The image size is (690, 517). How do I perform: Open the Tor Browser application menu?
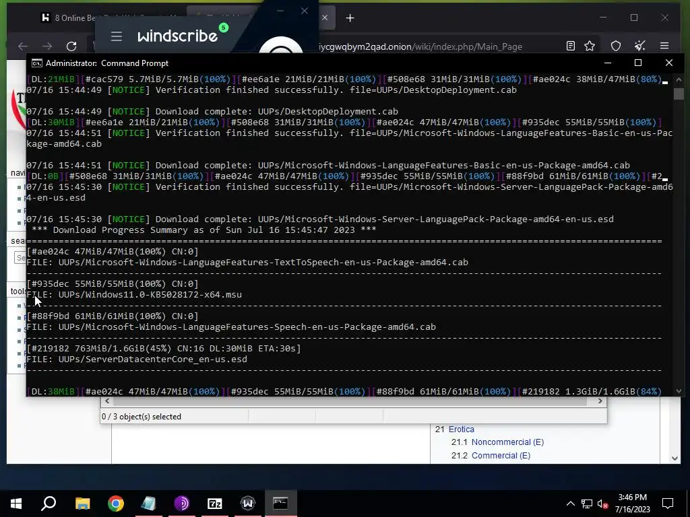(664, 46)
